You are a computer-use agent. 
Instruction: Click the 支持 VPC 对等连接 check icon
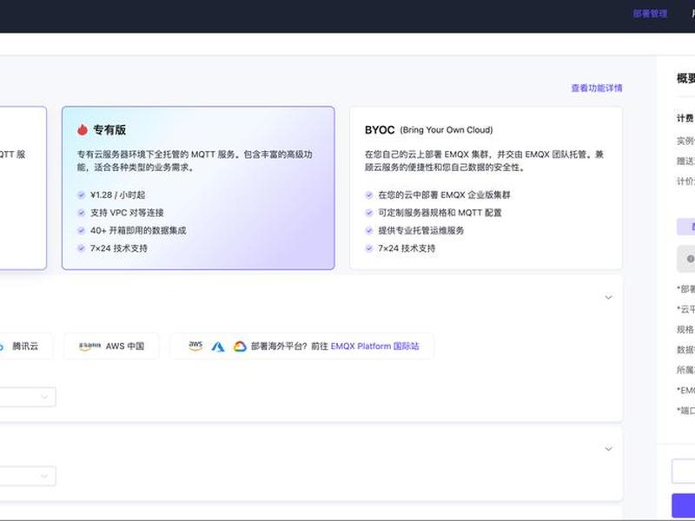pos(81,213)
